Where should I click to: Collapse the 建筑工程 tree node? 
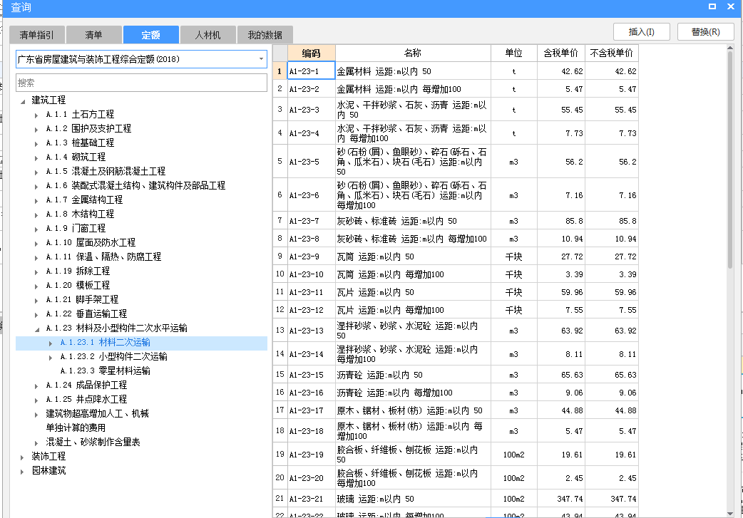pos(23,101)
